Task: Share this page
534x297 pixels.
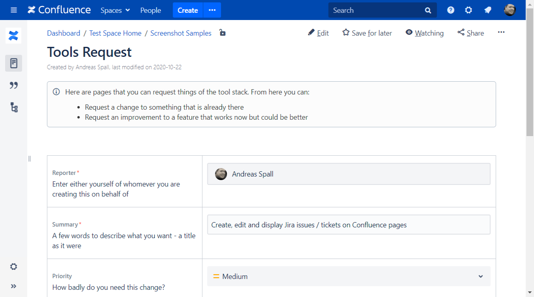Action: pyautogui.click(x=471, y=33)
